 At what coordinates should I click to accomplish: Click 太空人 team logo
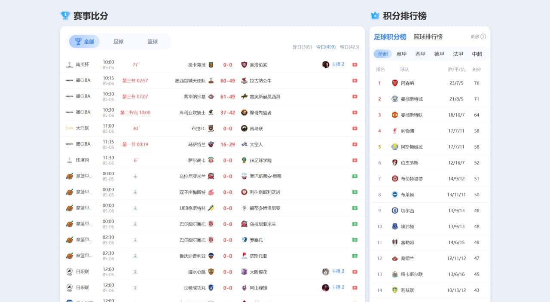click(244, 144)
